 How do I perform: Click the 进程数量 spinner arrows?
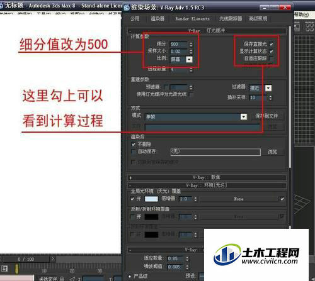pyautogui.click(x=191, y=69)
